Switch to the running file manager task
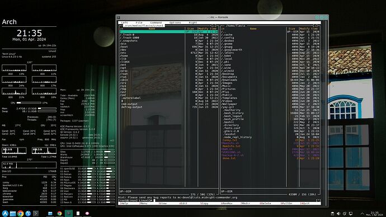 pos(50,213)
